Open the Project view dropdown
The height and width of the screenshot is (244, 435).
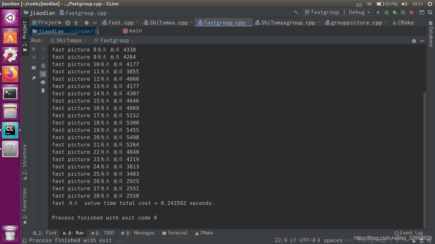click(47, 23)
